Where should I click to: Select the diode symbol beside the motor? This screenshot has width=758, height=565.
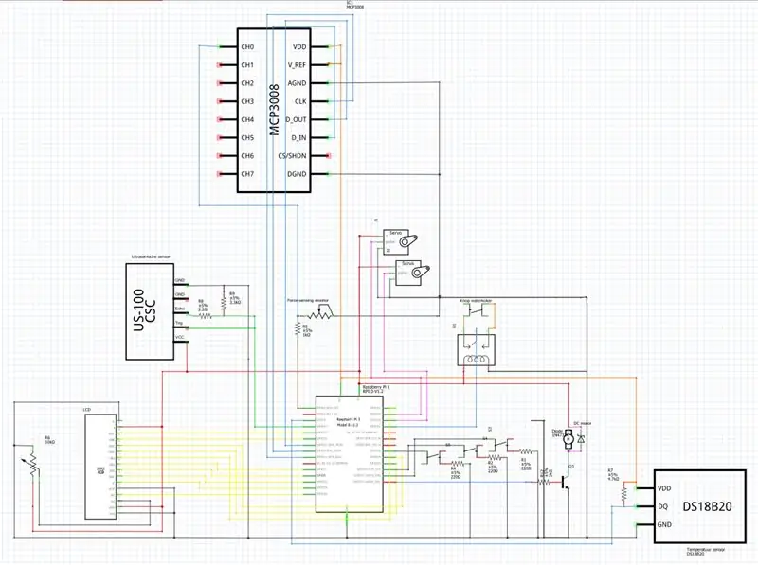(x=581, y=439)
